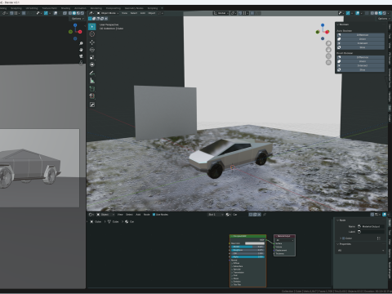Toggle camera view in left viewport
The width and height of the screenshot is (392, 294).
(81, 56)
